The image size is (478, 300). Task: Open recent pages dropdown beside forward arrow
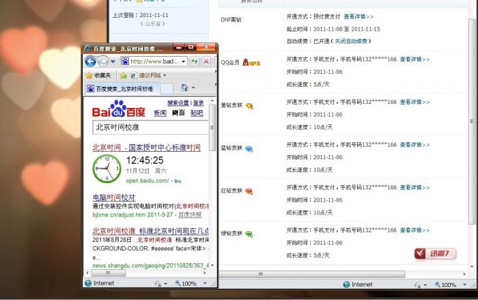[x=113, y=62]
